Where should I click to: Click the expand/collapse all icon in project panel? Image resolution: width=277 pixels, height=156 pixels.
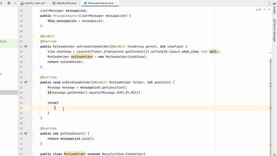click(1, 3)
